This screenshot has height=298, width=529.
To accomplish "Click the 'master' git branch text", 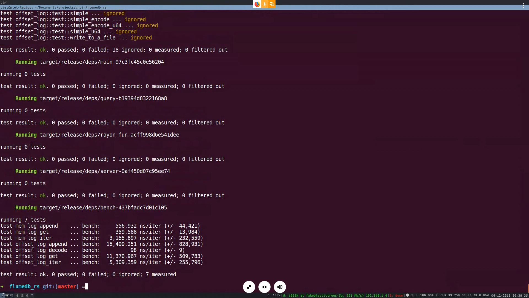I will tap(67, 286).
